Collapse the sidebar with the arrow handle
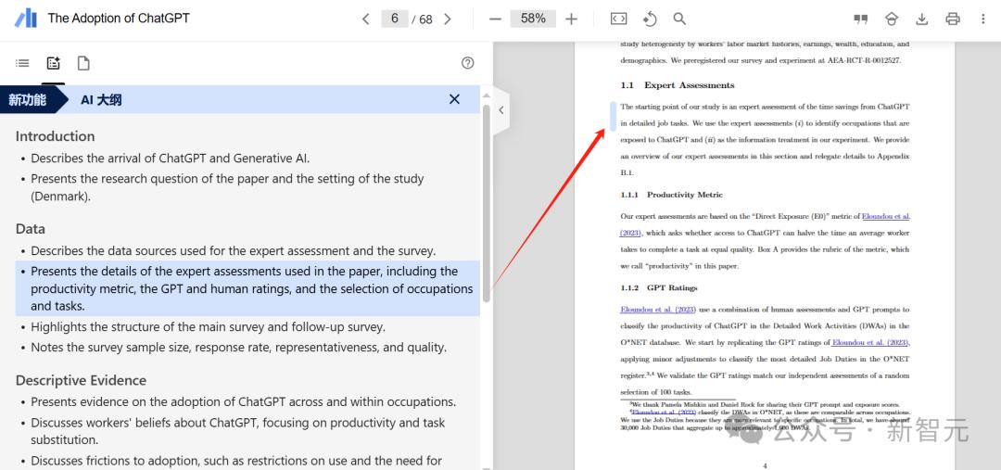Image resolution: width=1001 pixels, height=470 pixels. [500, 109]
